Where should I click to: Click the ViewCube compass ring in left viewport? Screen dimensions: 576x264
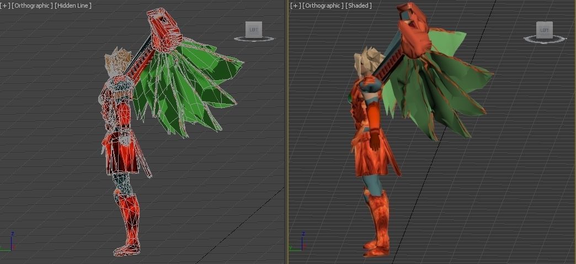point(254,39)
